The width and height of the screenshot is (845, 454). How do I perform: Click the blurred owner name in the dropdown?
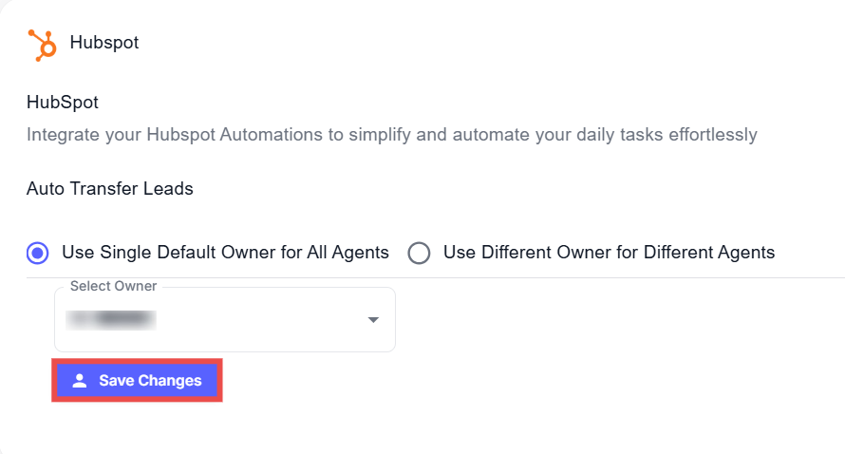pos(112,320)
